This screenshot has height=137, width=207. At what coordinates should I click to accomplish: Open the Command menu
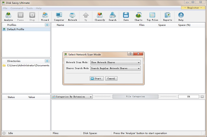(x=17, y=8)
